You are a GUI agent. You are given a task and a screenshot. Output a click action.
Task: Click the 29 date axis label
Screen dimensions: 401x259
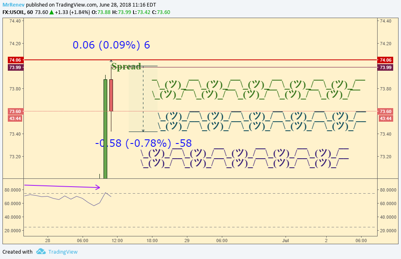187,240
